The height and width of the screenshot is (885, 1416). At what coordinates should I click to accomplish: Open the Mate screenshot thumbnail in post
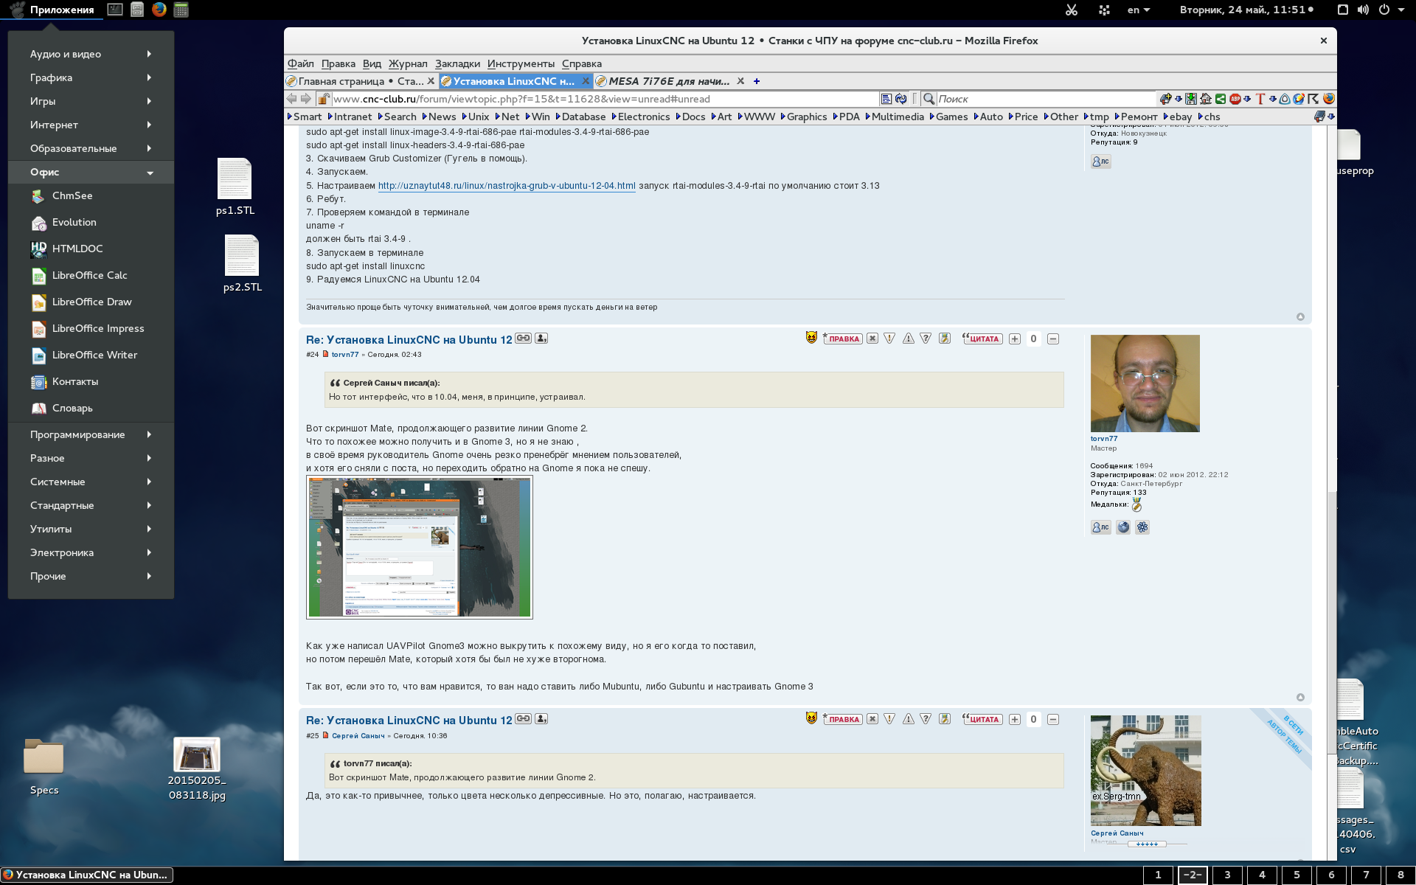(x=419, y=546)
